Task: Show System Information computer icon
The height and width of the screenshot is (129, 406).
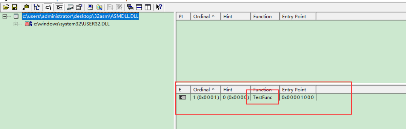Action: [90, 7]
